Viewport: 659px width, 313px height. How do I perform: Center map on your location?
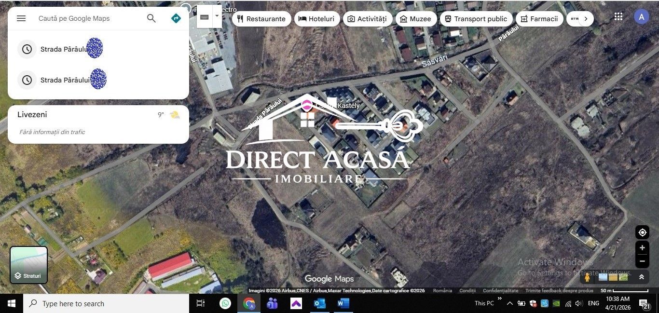tap(642, 232)
